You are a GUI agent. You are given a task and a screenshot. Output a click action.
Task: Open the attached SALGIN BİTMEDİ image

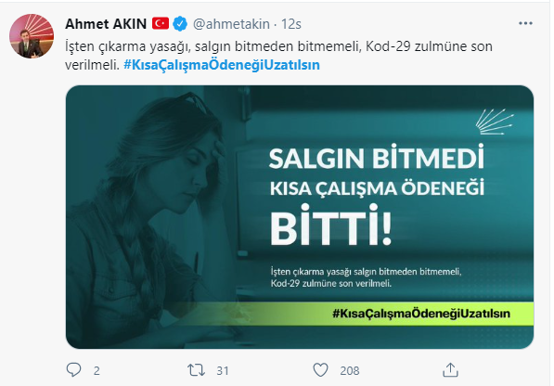coord(300,217)
